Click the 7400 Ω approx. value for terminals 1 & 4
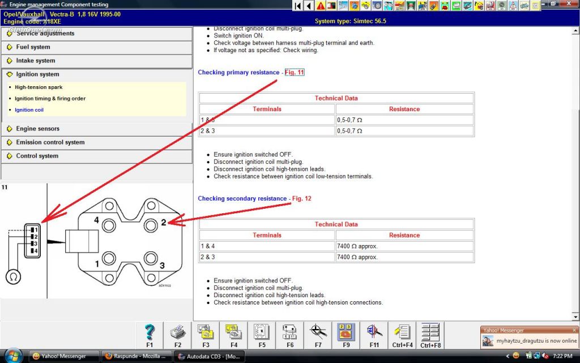The image size is (580, 363). click(404, 246)
